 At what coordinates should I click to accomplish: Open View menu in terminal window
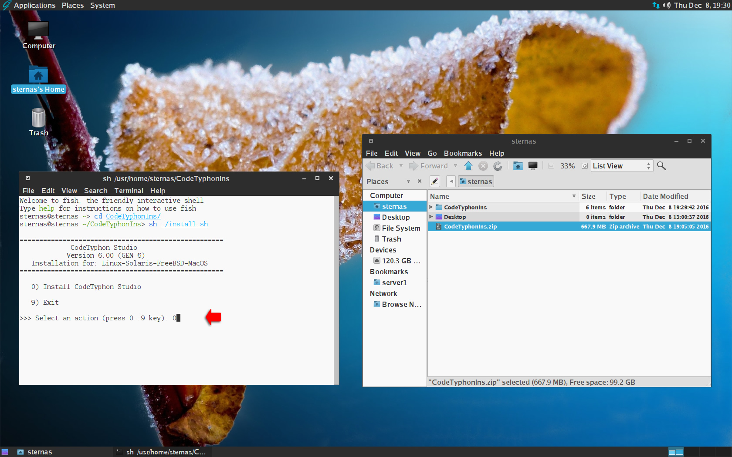[69, 191]
